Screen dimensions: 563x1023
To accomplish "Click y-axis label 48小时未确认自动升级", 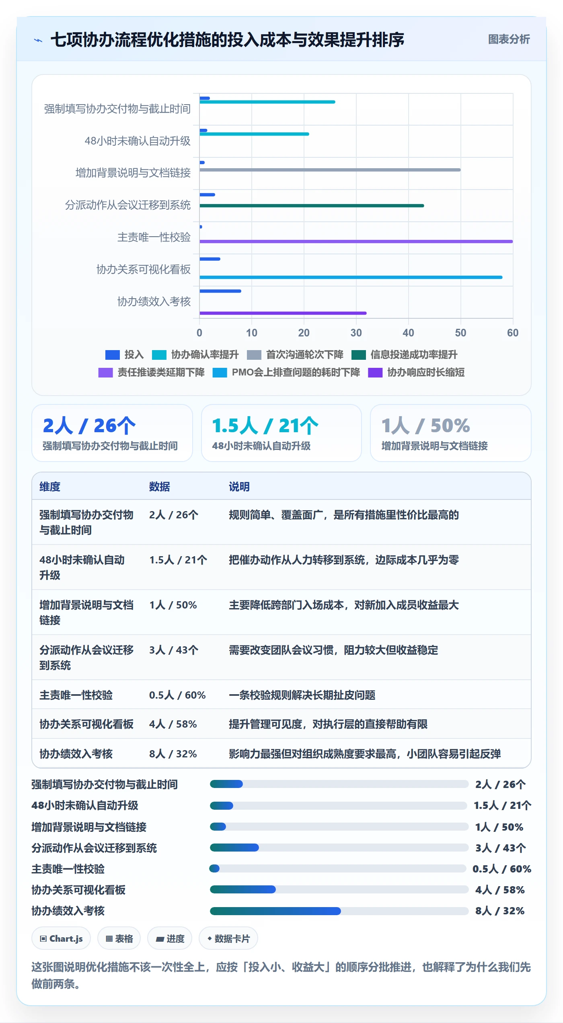I will click(x=138, y=141).
